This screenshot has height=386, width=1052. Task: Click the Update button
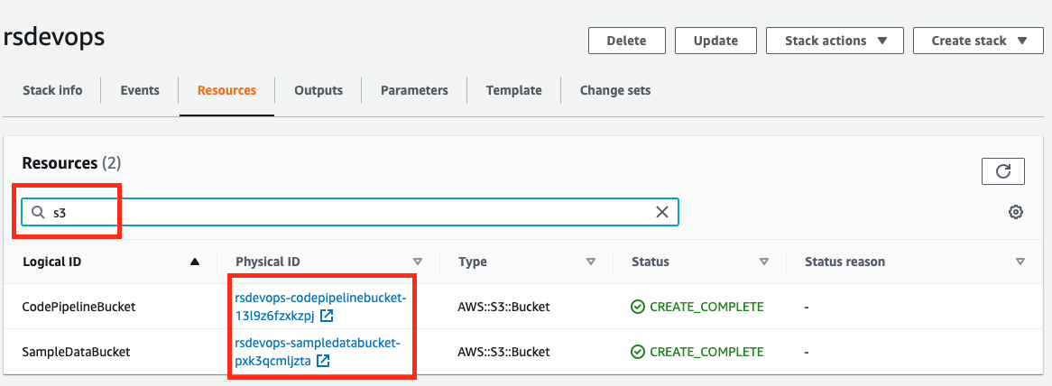[716, 41]
